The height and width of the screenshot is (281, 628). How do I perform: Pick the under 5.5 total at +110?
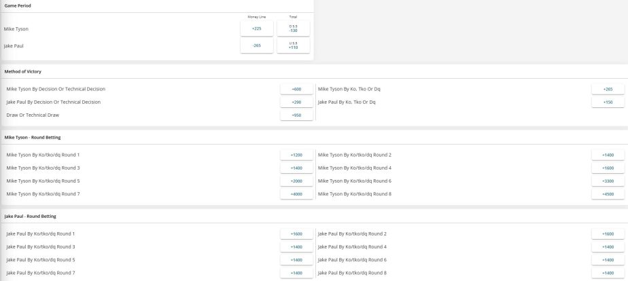coord(293,45)
